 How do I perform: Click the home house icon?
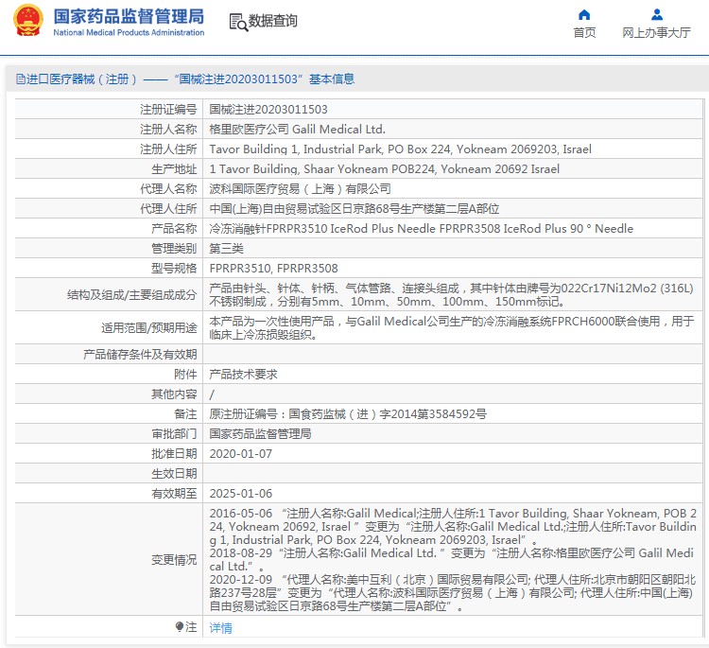584,15
